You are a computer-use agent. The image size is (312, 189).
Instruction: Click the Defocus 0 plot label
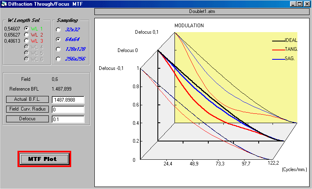tap(128, 50)
